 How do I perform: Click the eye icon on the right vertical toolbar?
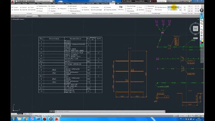point(202,14)
